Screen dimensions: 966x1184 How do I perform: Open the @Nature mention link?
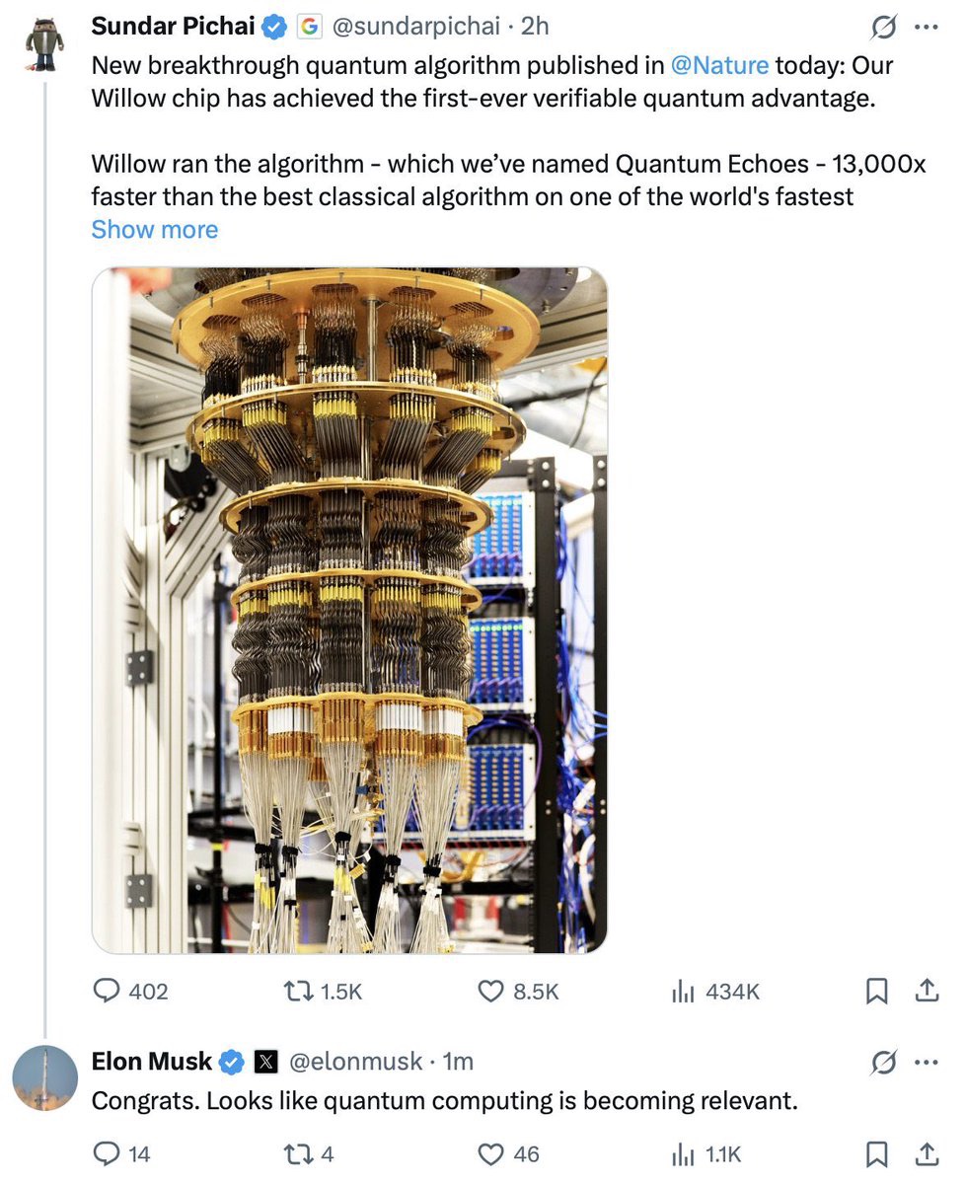click(719, 66)
